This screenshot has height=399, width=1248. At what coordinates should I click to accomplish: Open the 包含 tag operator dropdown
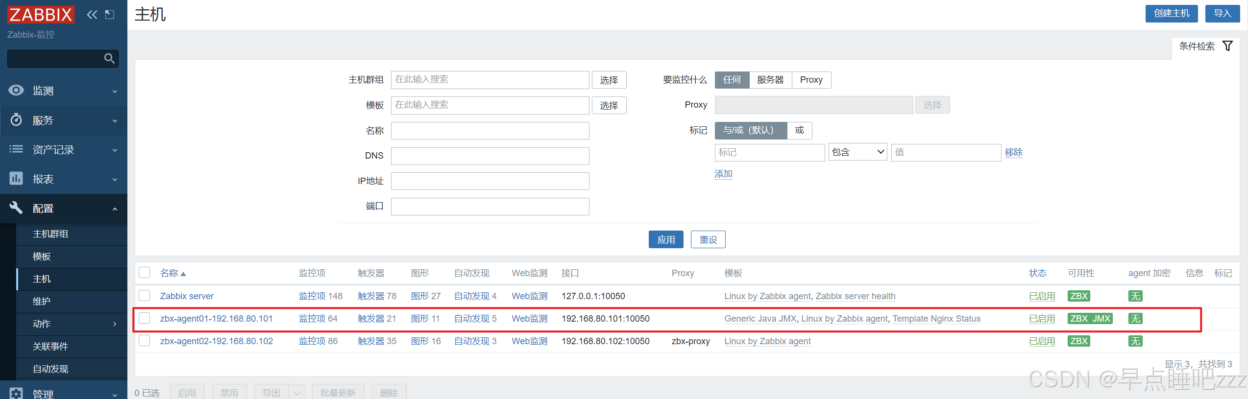pos(857,152)
